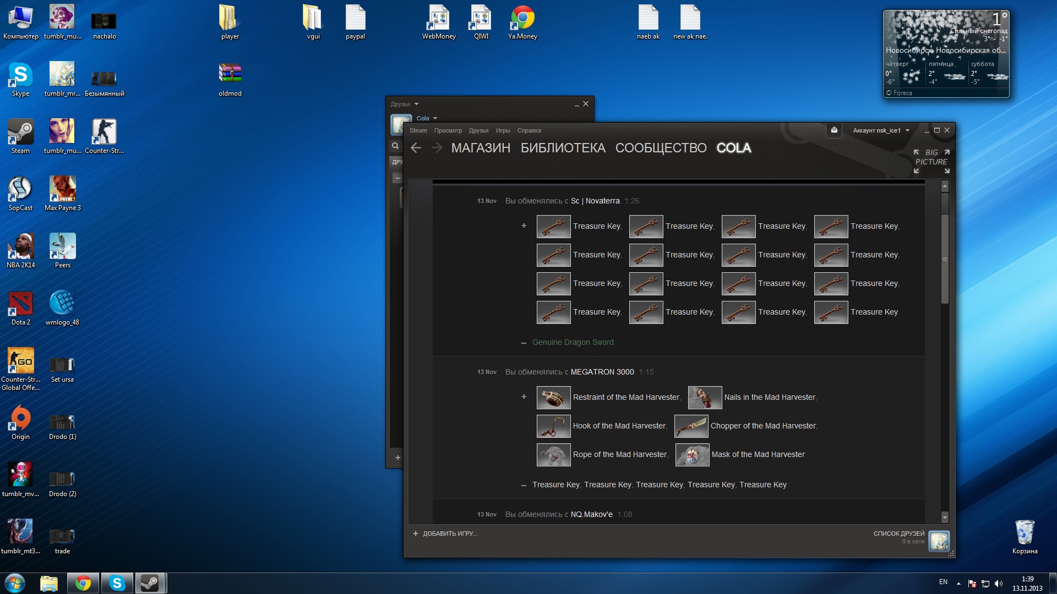Click the MEGATRON 3000 profile link

(602, 372)
